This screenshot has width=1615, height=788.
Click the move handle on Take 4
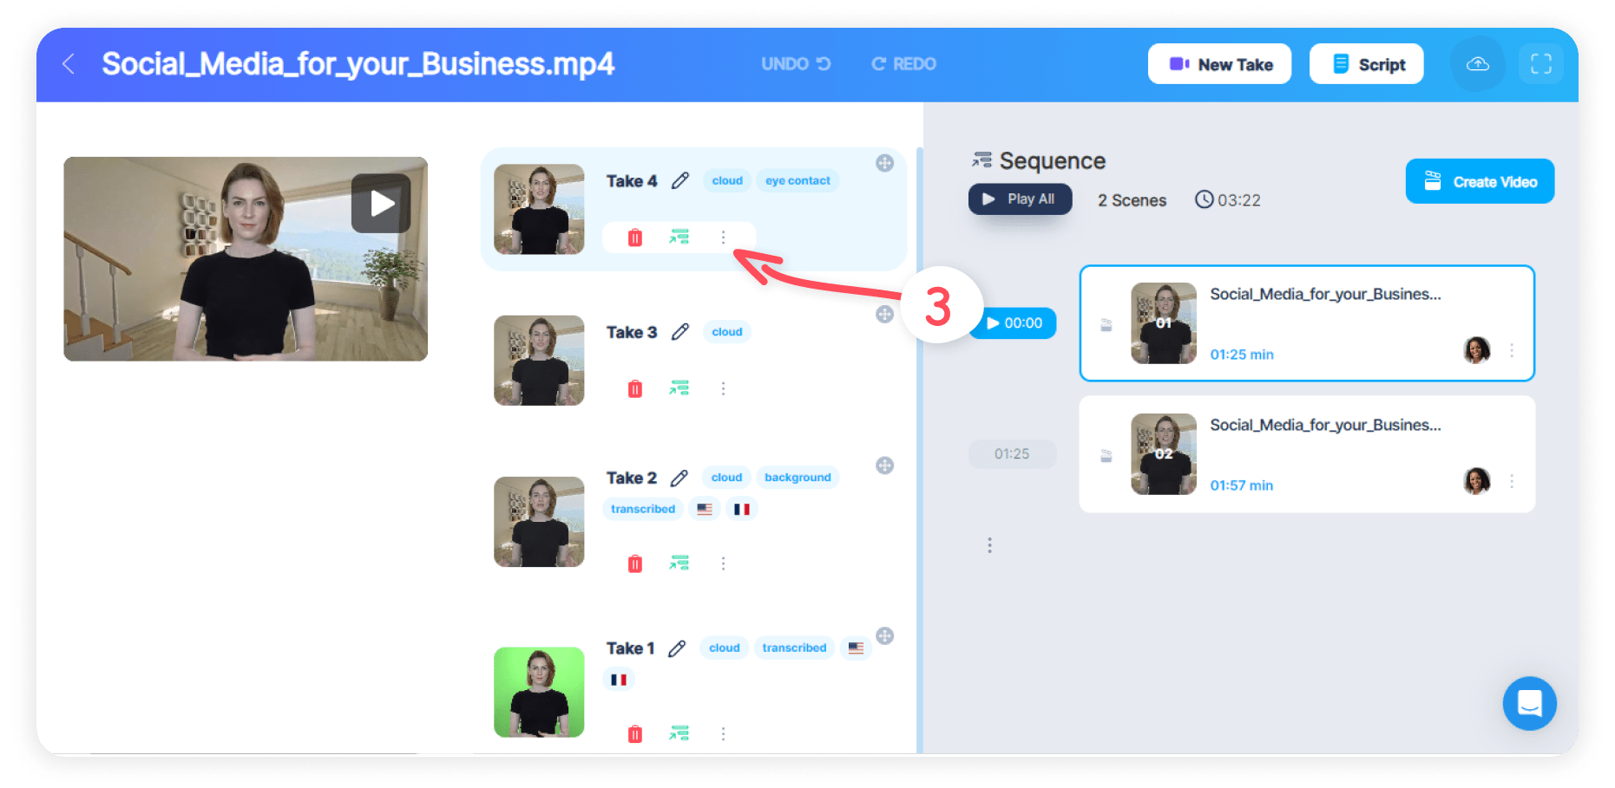884,163
